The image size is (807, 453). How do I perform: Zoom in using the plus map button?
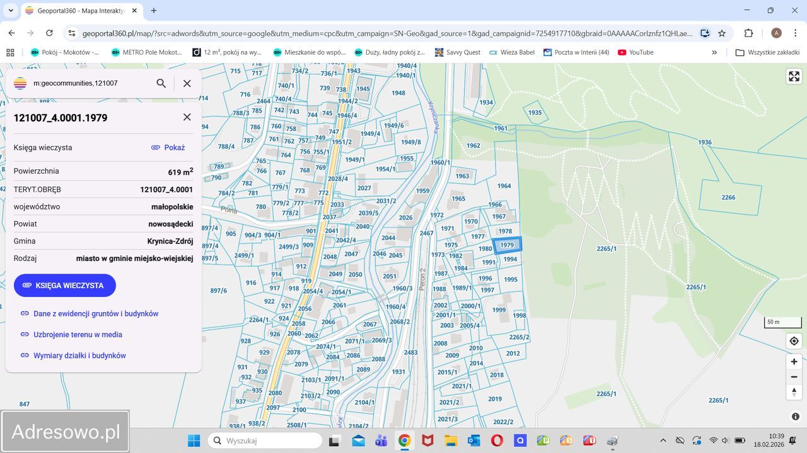(794, 362)
